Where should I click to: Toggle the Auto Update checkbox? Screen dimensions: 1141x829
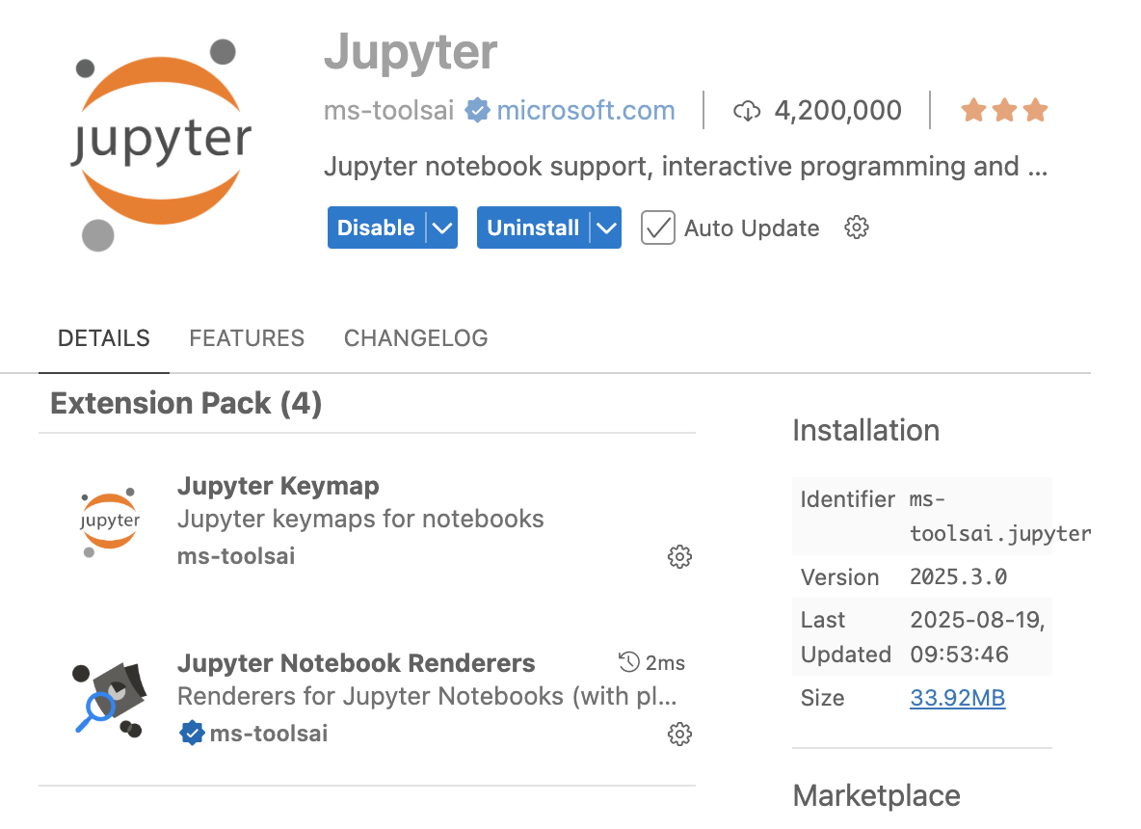click(x=658, y=228)
